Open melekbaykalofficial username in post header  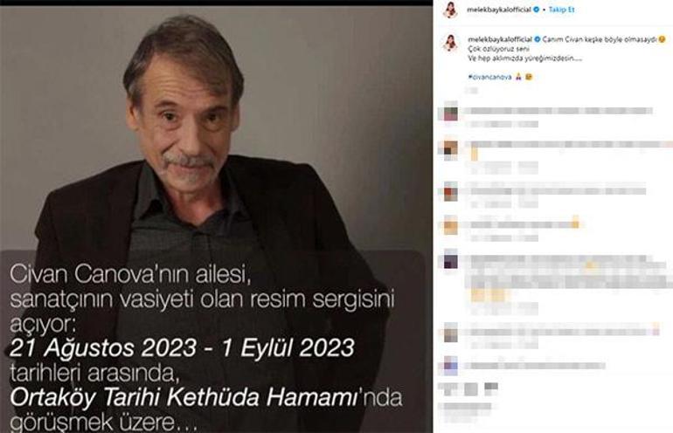coord(499,10)
